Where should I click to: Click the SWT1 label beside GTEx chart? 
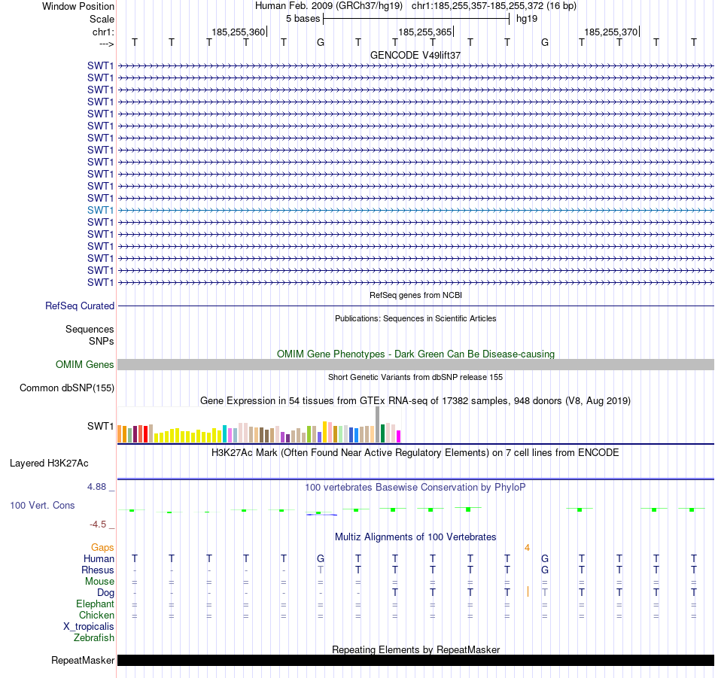[x=100, y=427]
